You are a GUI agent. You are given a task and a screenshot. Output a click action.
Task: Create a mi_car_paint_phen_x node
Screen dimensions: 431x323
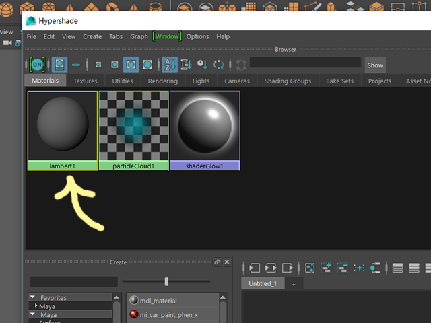click(172, 315)
